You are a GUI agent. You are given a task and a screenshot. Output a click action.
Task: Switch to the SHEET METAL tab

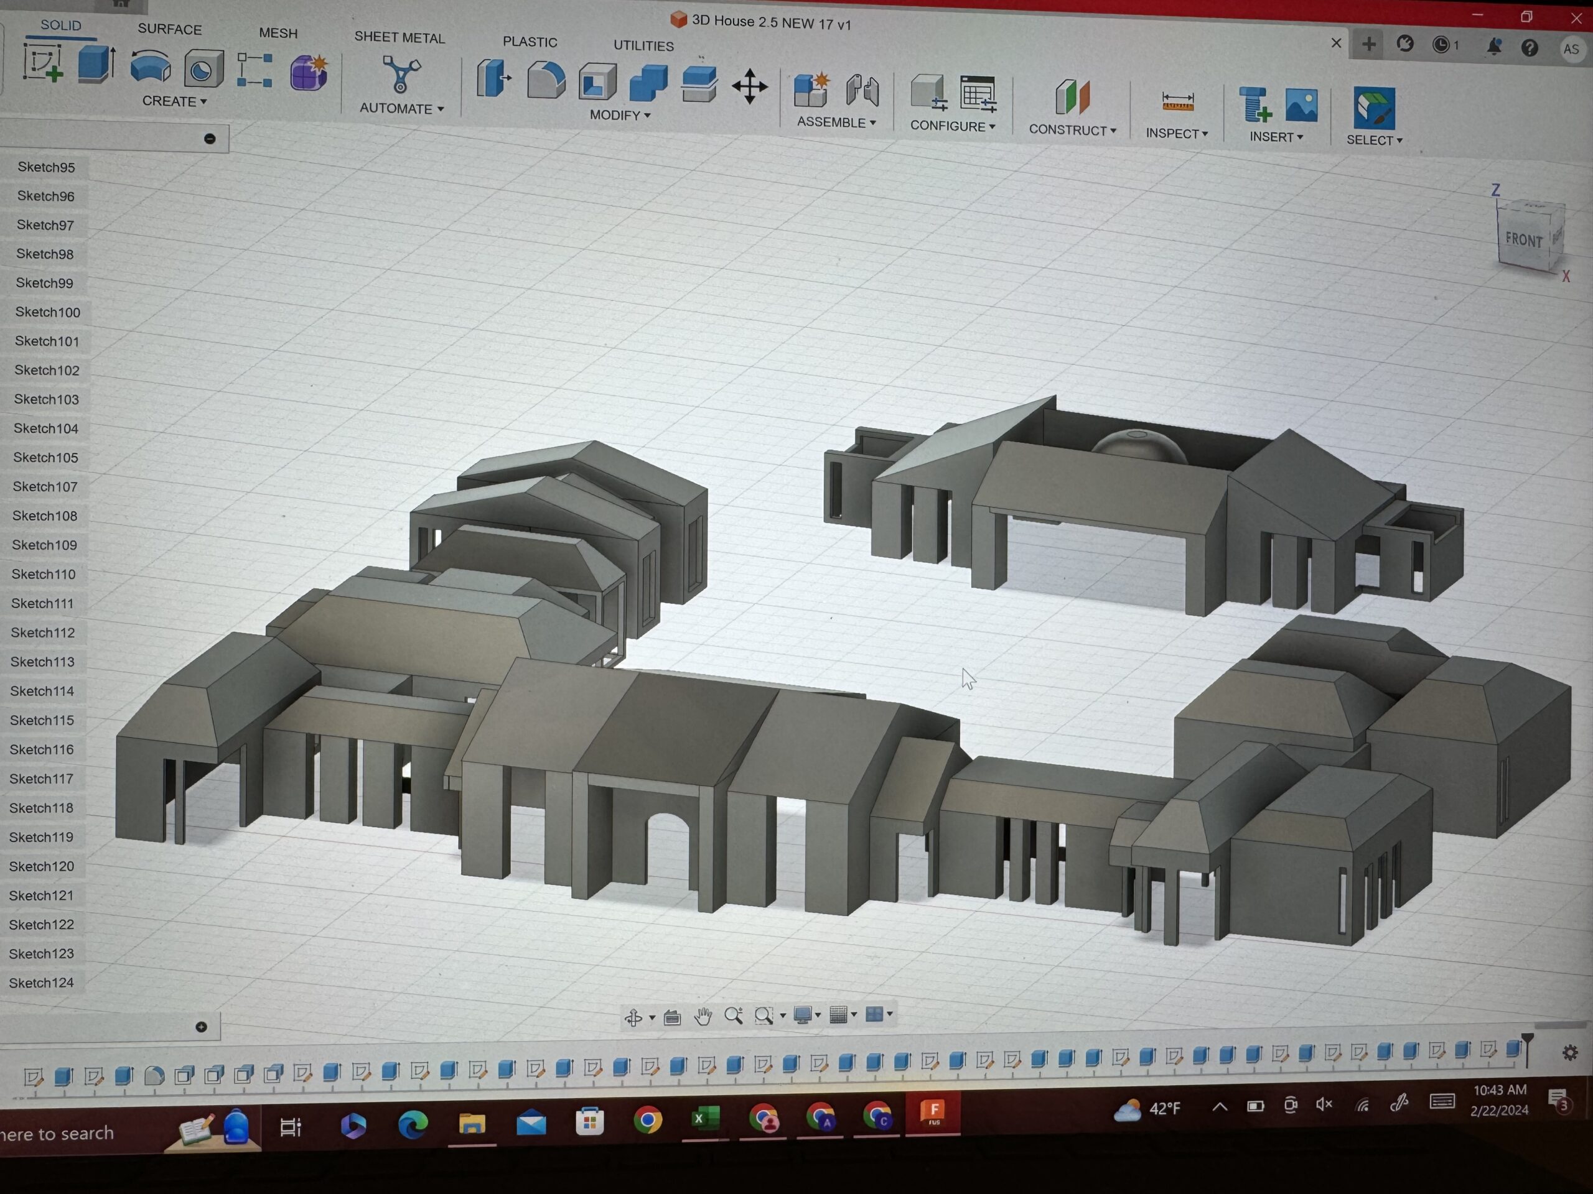(399, 37)
